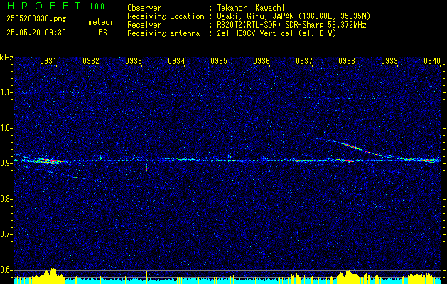This screenshot has width=447, height=284.
Task: Click the 1.1 kHz axis label
Action: point(6,92)
